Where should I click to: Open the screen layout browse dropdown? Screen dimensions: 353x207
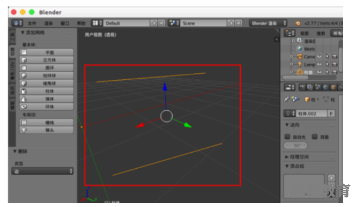click(x=97, y=23)
